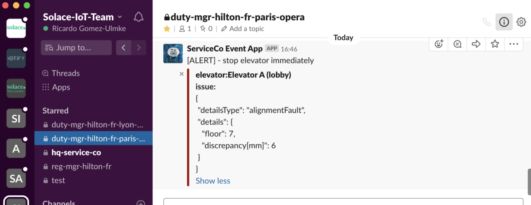Star the message via the star icon
Viewport: 531px width, 205px height.
[x=495, y=44]
